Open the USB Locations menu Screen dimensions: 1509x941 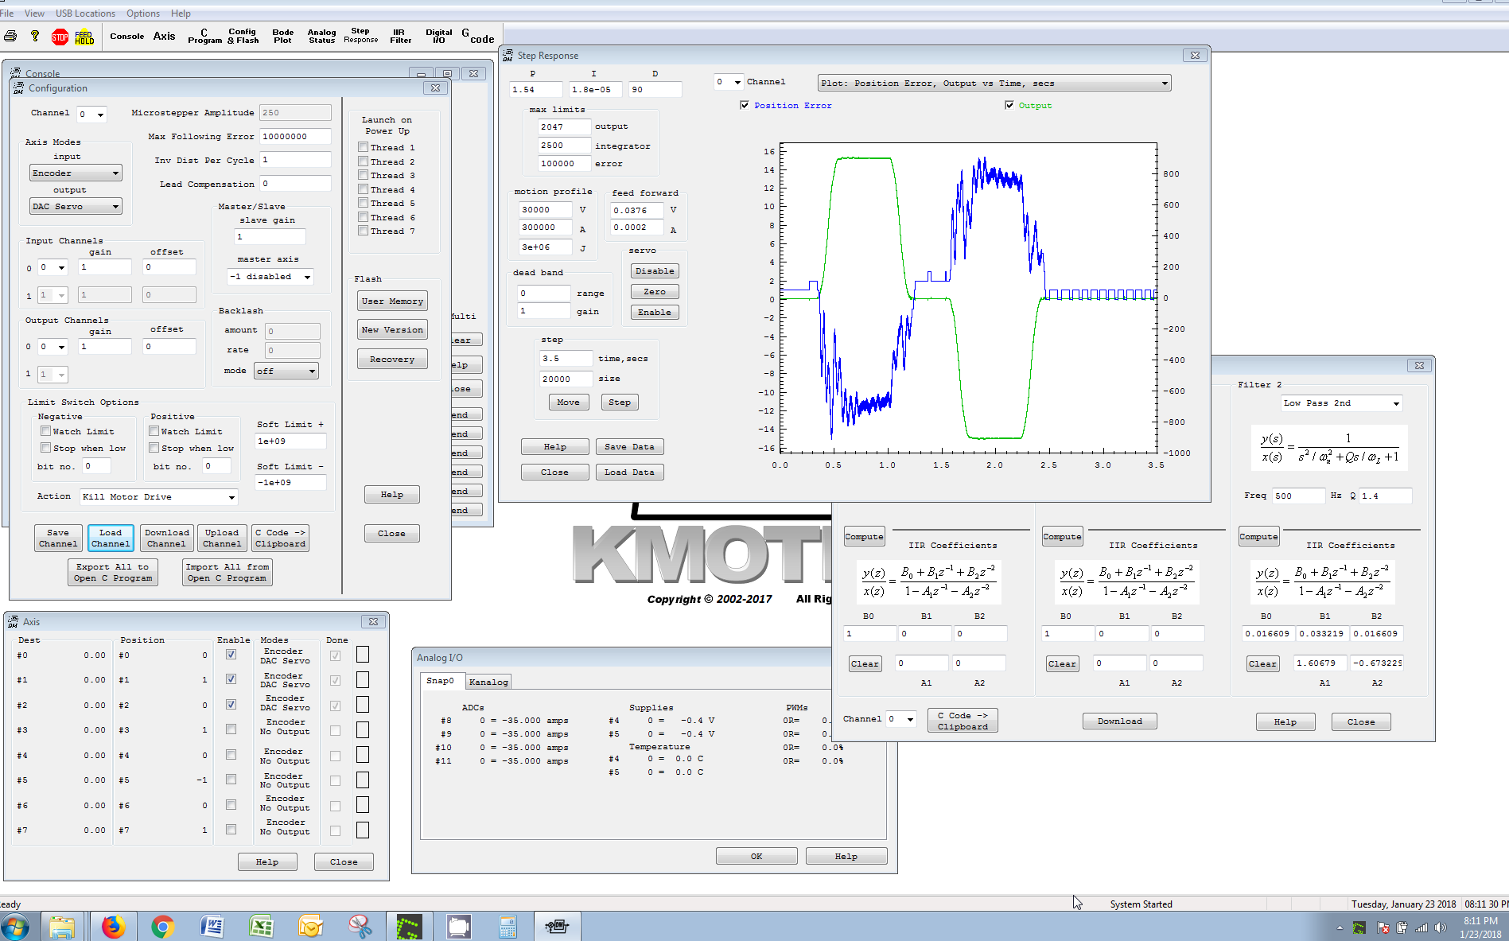[x=85, y=14]
